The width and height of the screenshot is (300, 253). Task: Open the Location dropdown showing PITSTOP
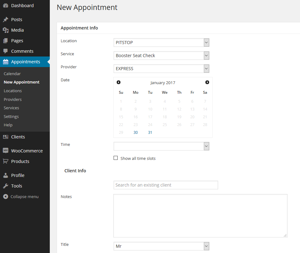tap(161, 43)
